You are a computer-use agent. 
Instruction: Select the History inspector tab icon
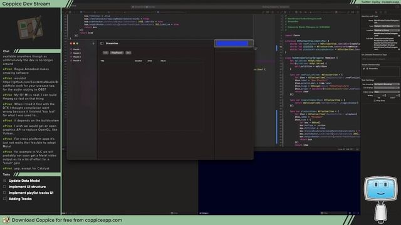pyautogui.click(x=381, y=12)
